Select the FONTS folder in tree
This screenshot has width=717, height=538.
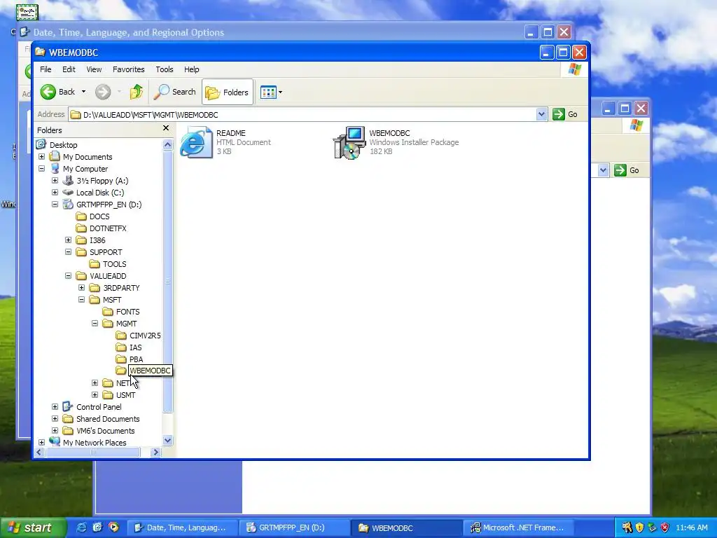coord(127,312)
